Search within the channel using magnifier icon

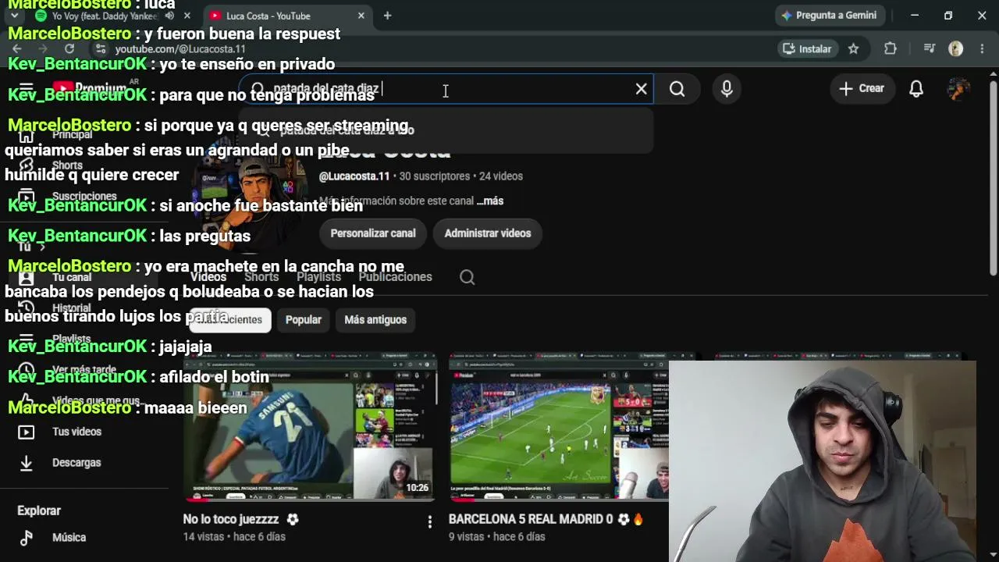tap(467, 277)
